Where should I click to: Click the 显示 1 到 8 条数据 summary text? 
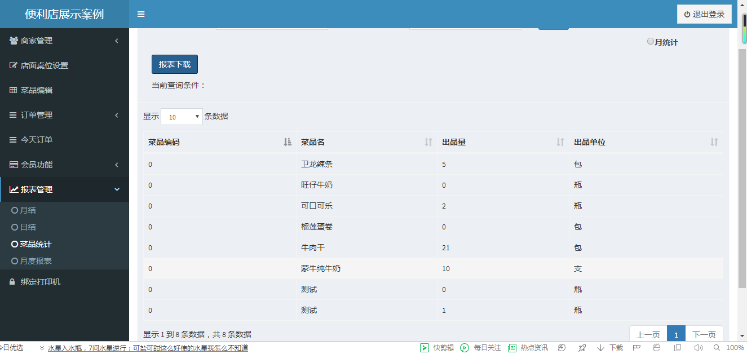click(x=197, y=334)
